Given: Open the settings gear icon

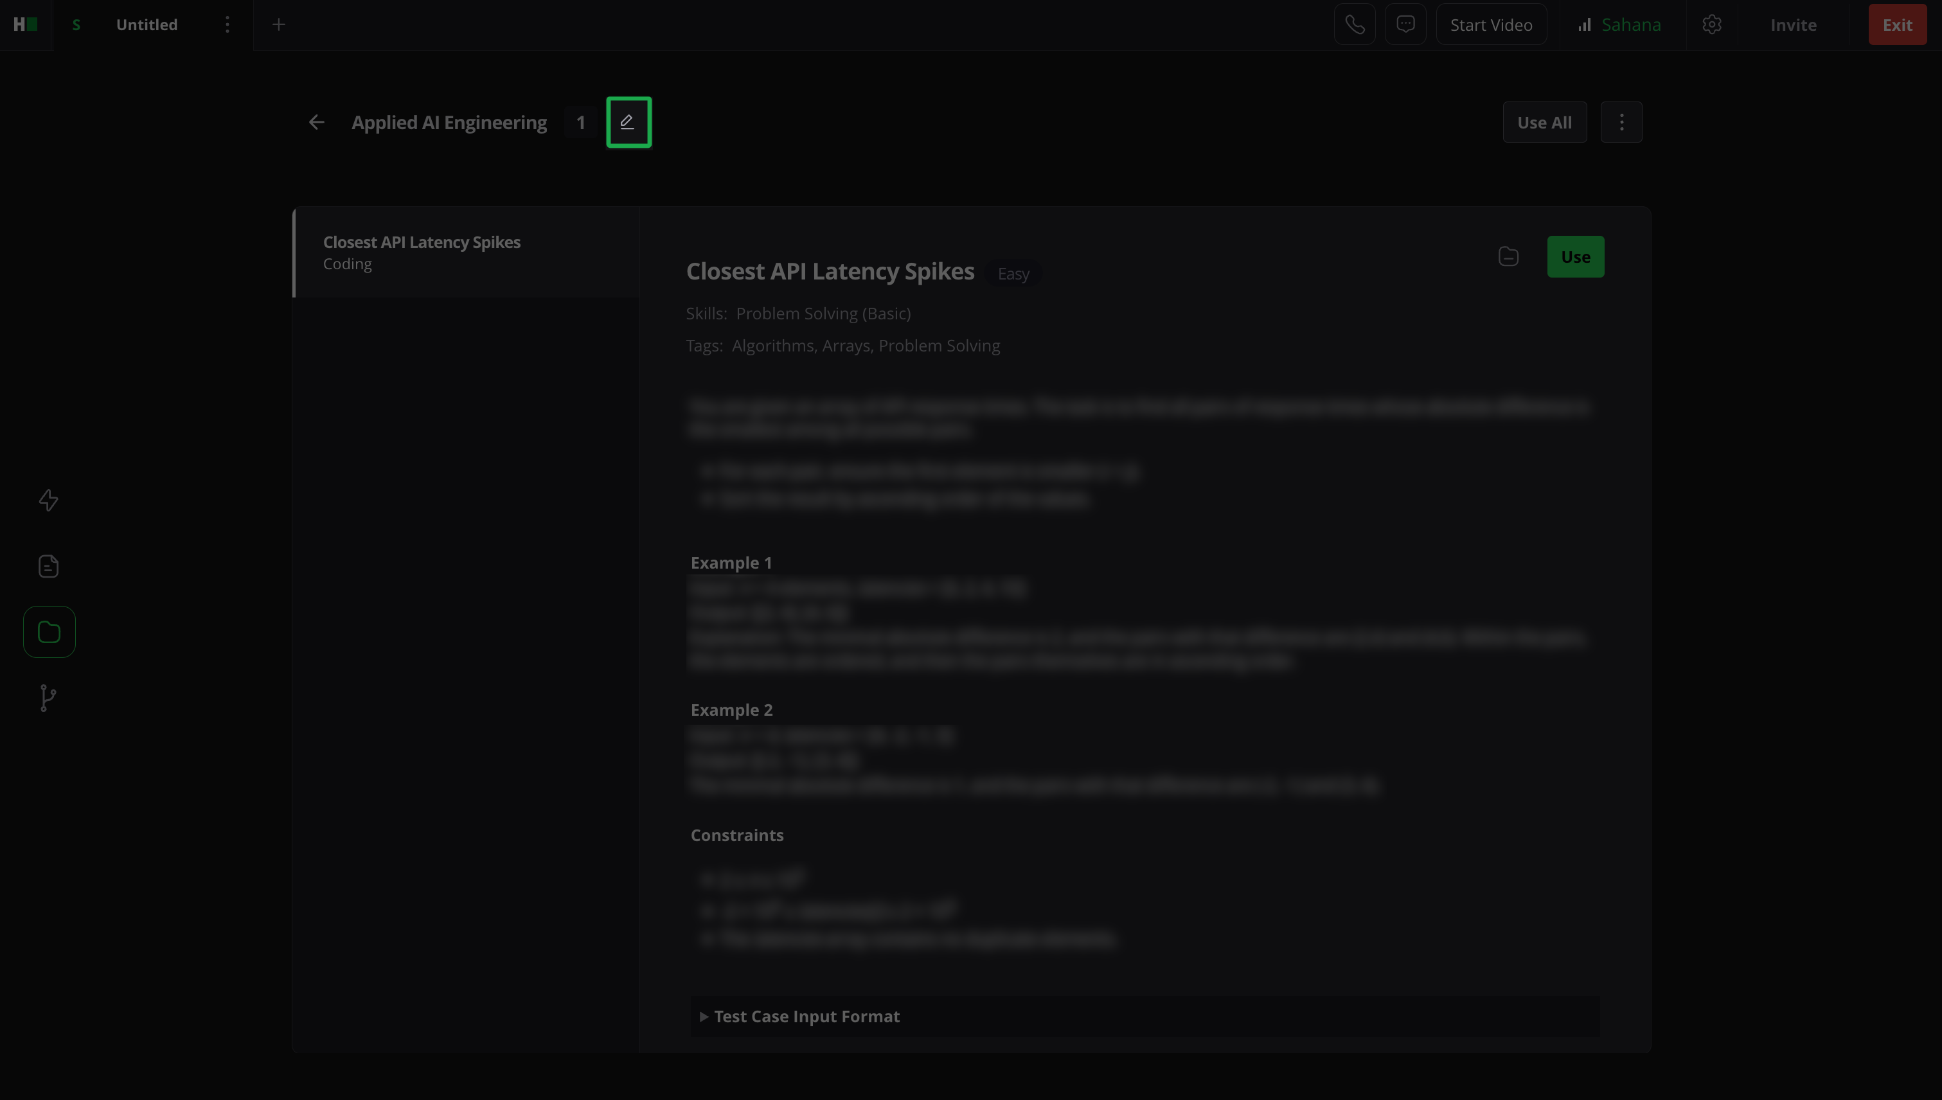Looking at the screenshot, I should (x=1711, y=25).
